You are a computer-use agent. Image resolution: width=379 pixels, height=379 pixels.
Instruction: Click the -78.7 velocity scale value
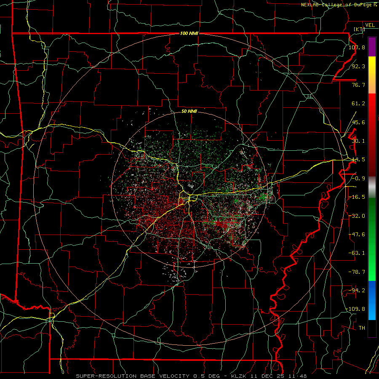coord(357,272)
